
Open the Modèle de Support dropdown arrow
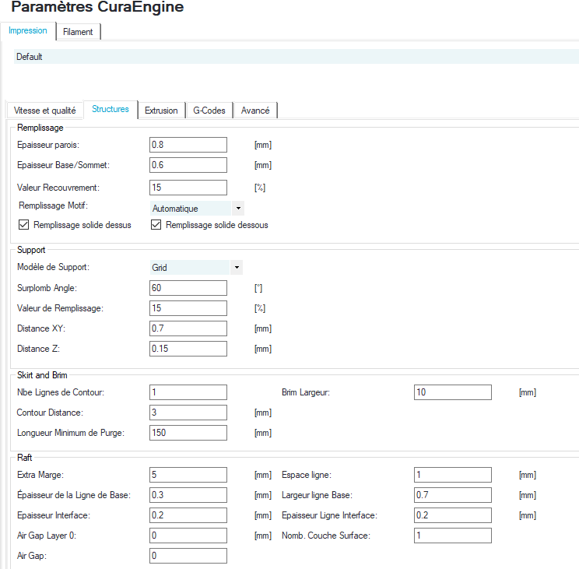237,267
